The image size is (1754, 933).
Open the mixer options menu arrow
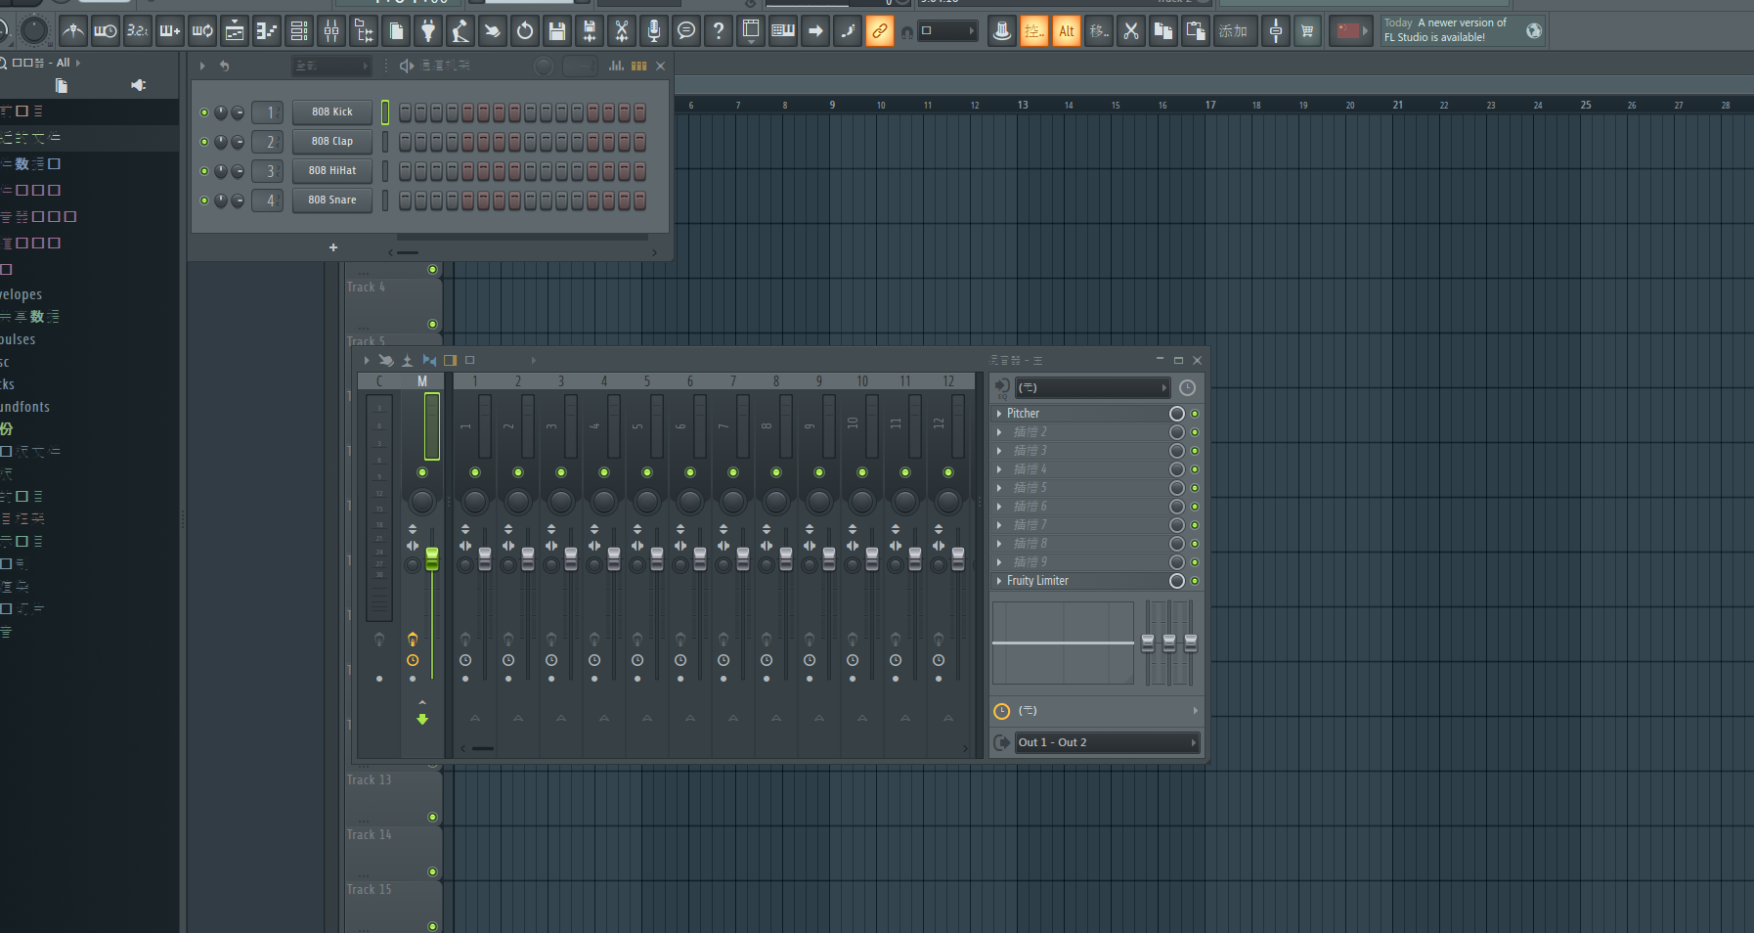coord(367,360)
